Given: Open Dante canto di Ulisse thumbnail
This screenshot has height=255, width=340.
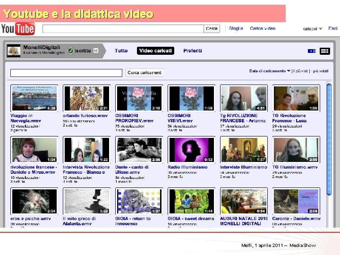Looking at the screenshot, I should (x=139, y=150).
